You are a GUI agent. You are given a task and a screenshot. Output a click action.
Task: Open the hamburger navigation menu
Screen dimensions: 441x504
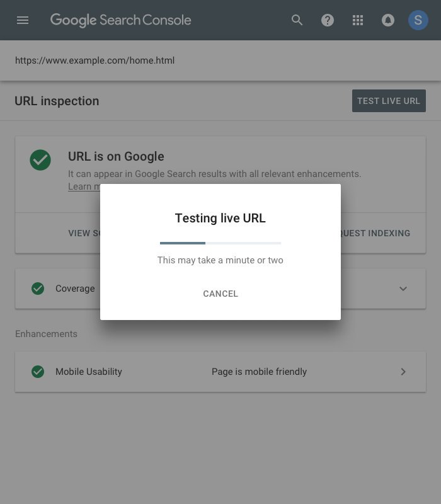23,20
